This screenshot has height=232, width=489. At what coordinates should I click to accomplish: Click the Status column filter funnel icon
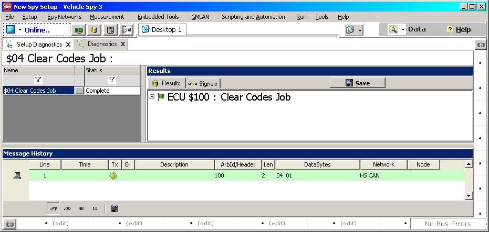tap(111, 80)
